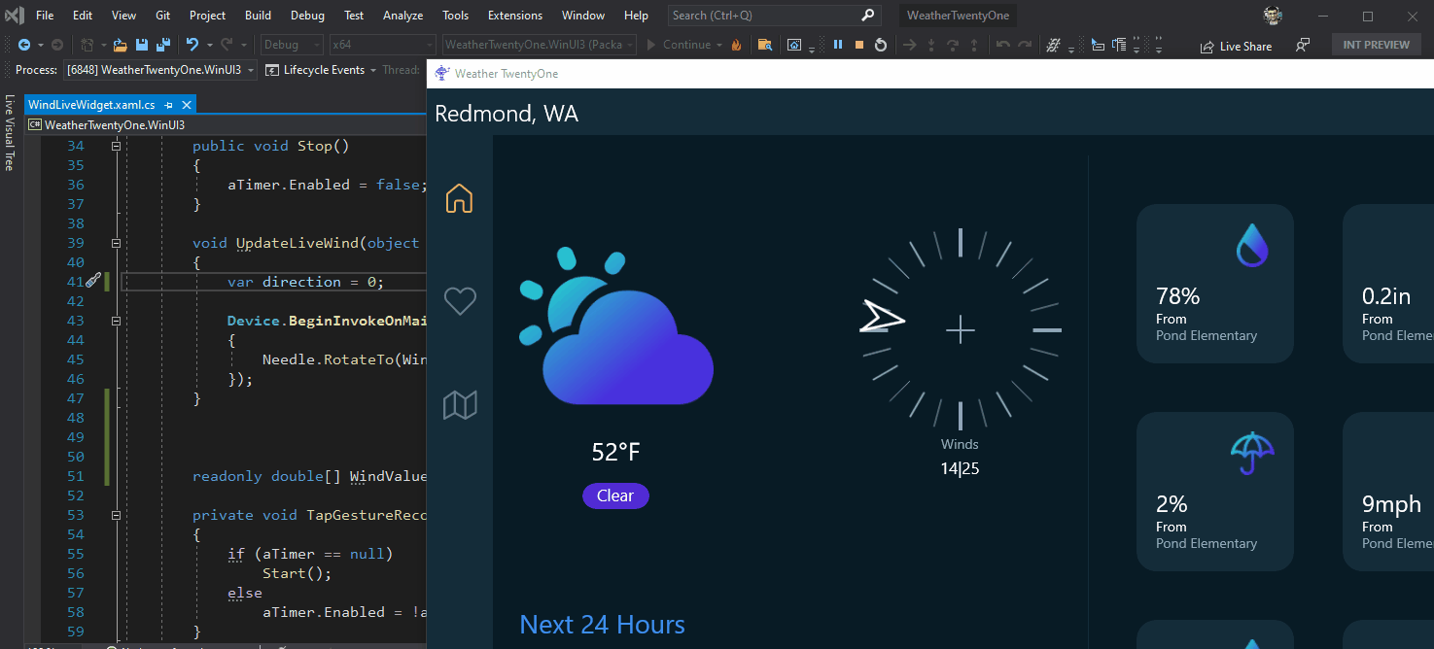Click the screwdriver quick action icon on line 41
The width and height of the screenshot is (1434, 649).
[x=93, y=281]
